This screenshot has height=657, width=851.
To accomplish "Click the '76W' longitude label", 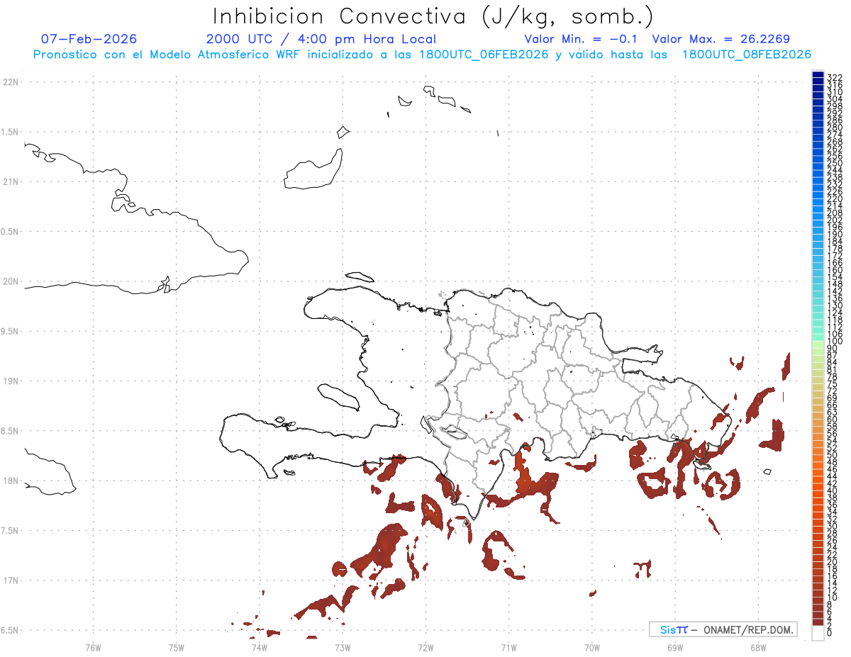I will point(94,647).
